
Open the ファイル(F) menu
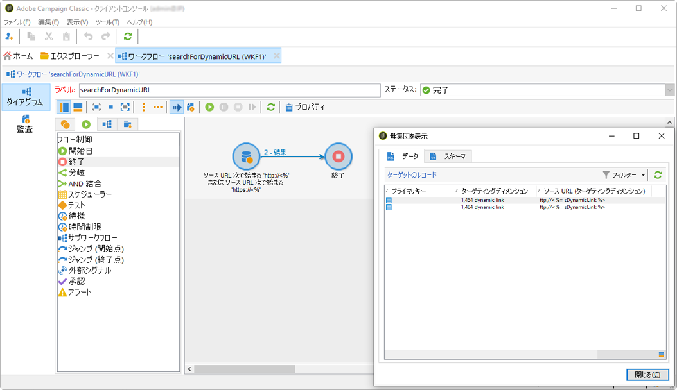[17, 22]
